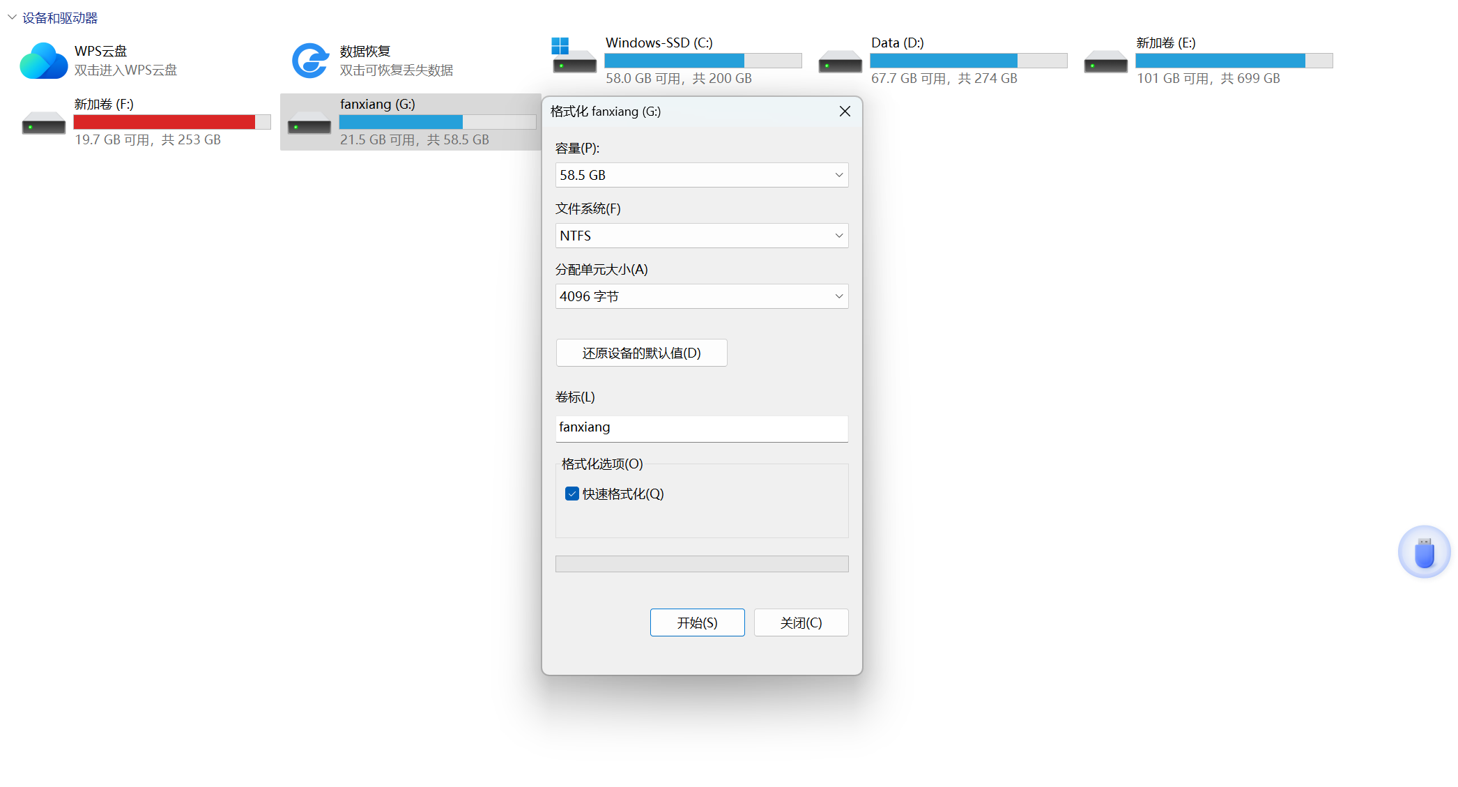Close the 格式化 fanxiang (G:) dialog
The width and height of the screenshot is (1458, 787).
click(x=845, y=112)
